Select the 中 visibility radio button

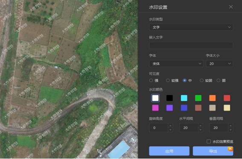pyautogui.click(x=184, y=80)
